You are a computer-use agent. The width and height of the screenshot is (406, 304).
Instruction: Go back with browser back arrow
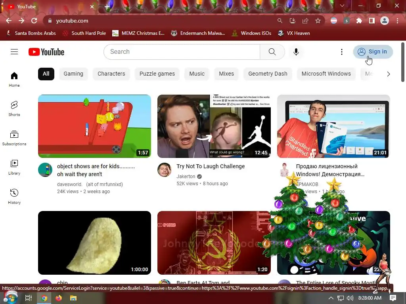(x=9, y=21)
